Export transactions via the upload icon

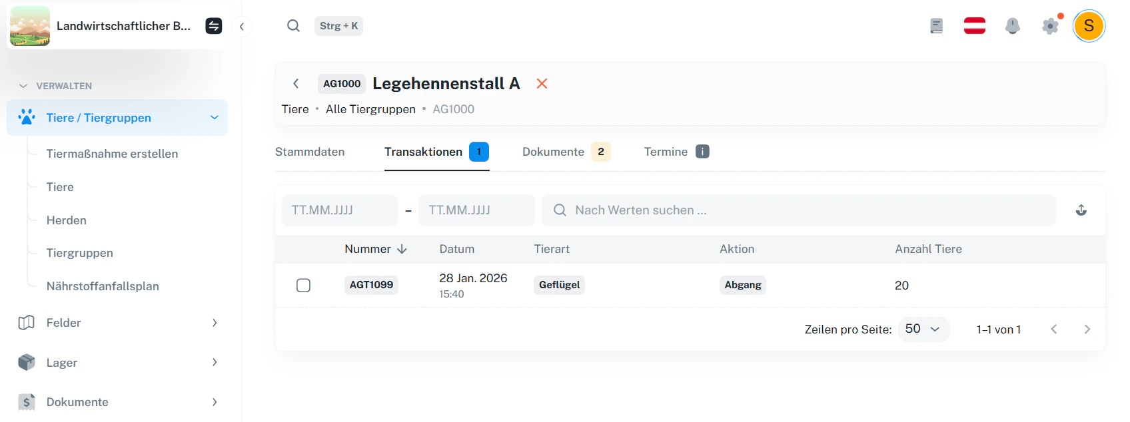tap(1082, 210)
